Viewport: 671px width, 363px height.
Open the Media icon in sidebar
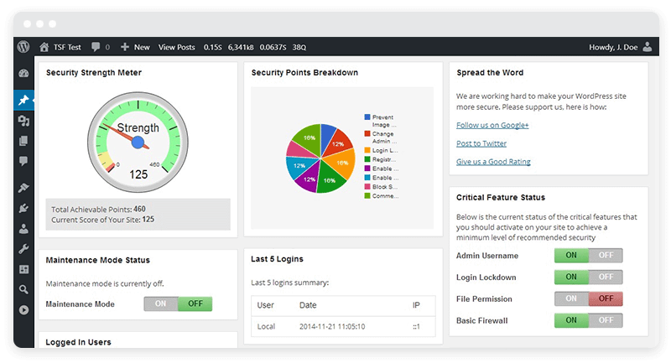point(23,121)
